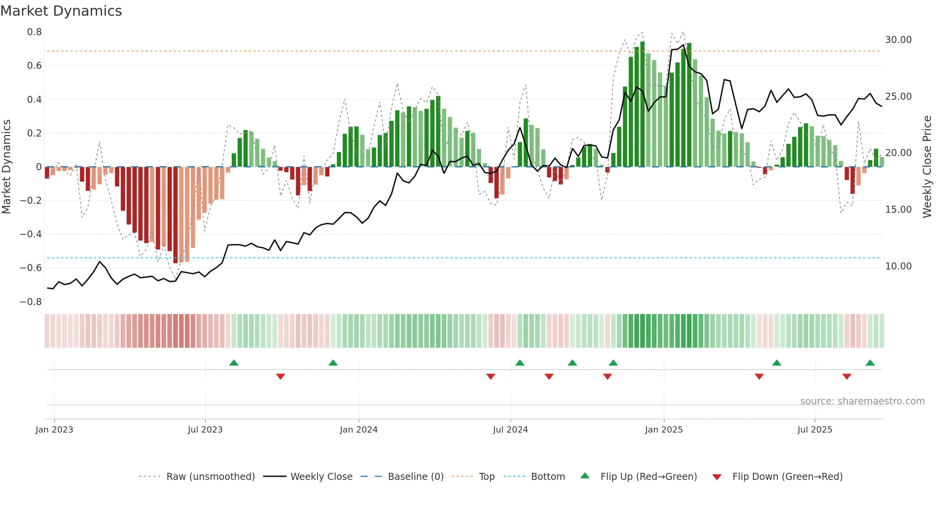The image size is (938, 528).
Task: Click the green flip-up marker just after Jul 2024
Action: [520, 363]
